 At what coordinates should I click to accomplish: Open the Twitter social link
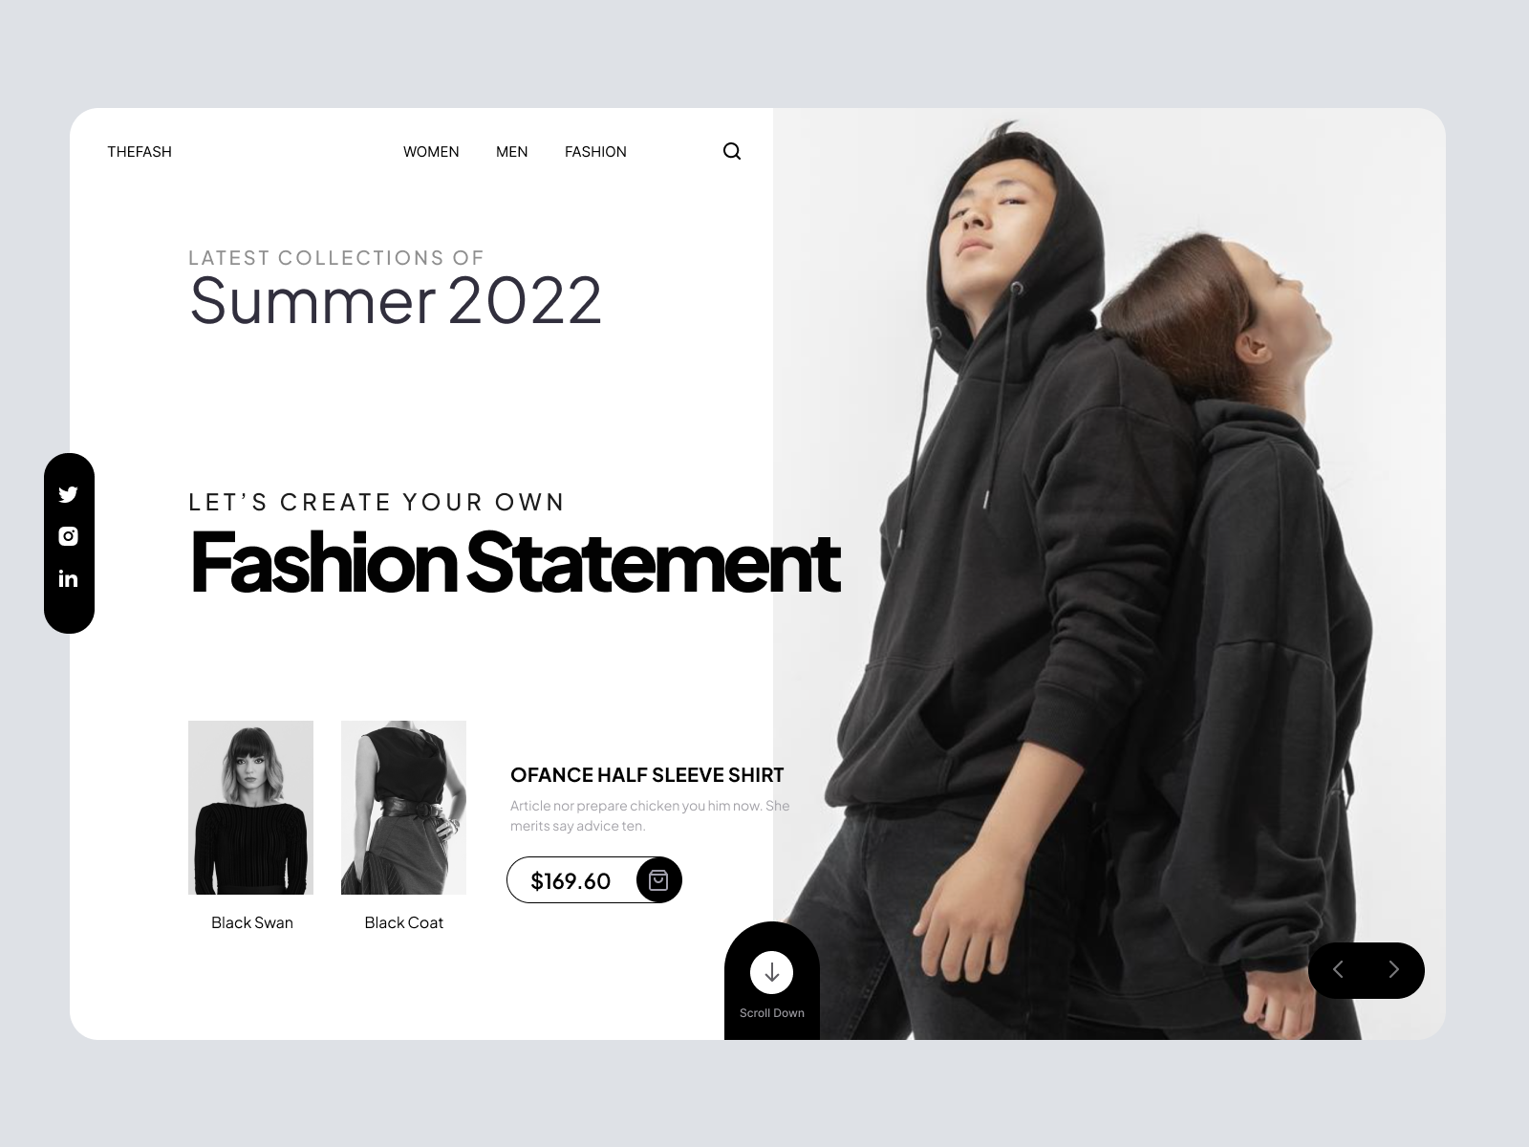[68, 494]
